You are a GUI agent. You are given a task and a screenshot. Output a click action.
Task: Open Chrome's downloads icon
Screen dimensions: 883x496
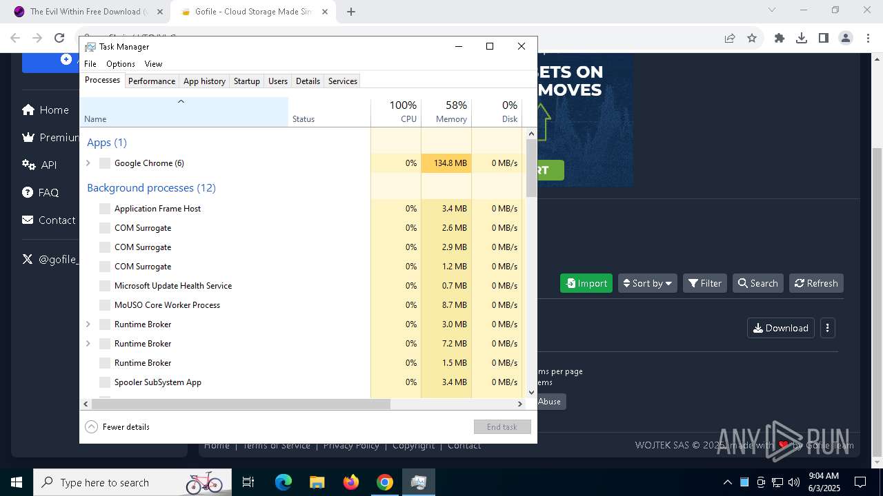pyautogui.click(x=802, y=39)
